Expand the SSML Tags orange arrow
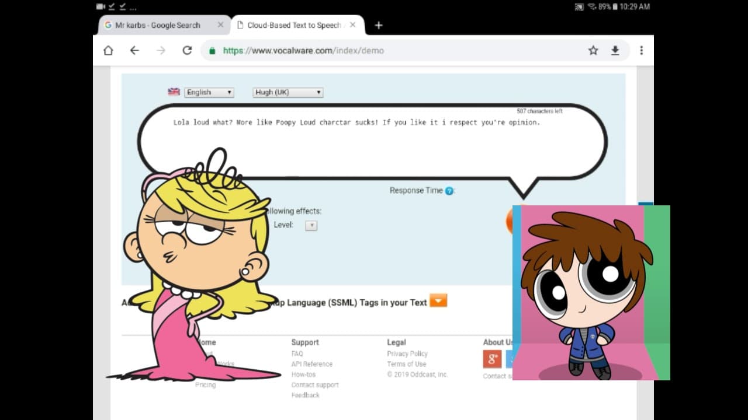The width and height of the screenshot is (748, 420). (438, 300)
